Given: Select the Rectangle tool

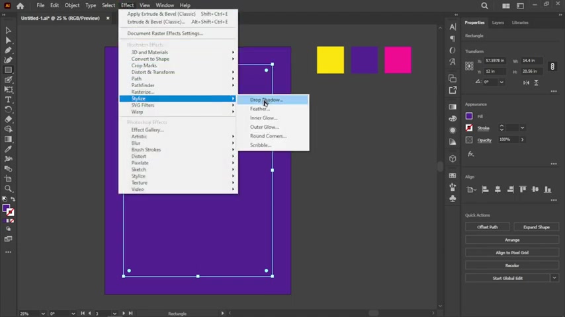Looking at the screenshot, I should coord(8,70).
